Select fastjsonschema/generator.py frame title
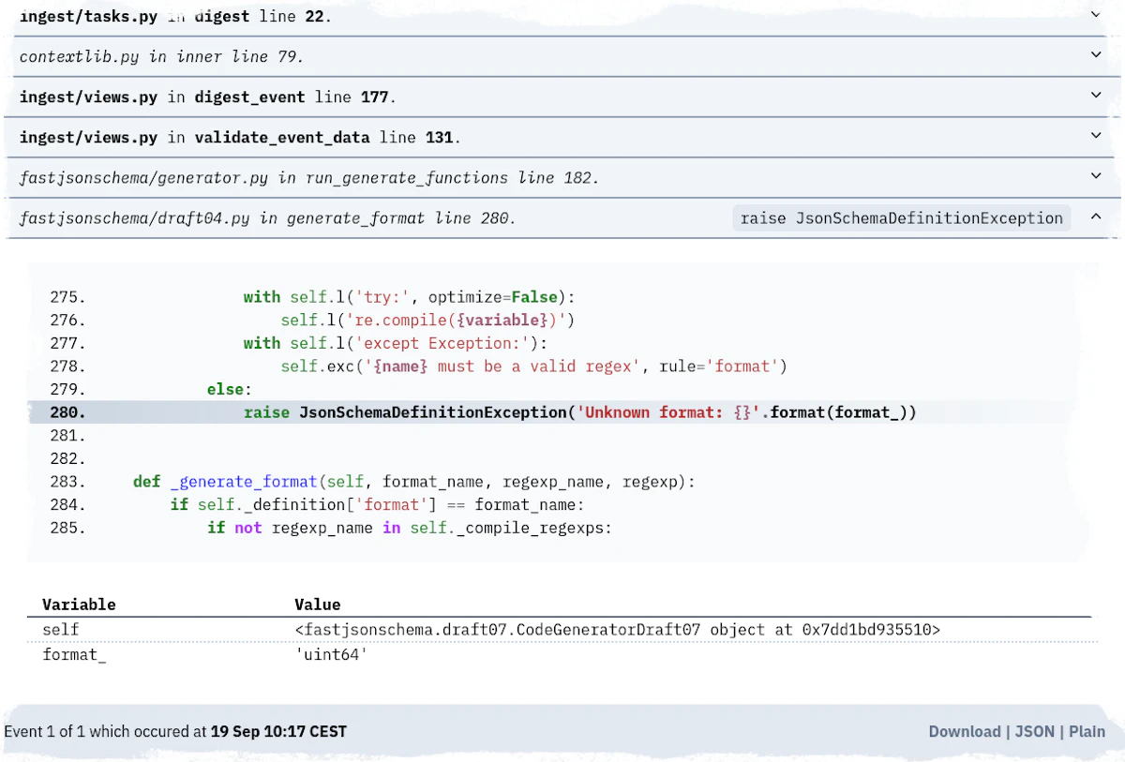 308,178
